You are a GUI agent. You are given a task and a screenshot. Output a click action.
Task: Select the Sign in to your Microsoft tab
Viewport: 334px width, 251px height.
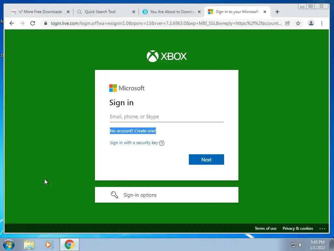[237, 12]
